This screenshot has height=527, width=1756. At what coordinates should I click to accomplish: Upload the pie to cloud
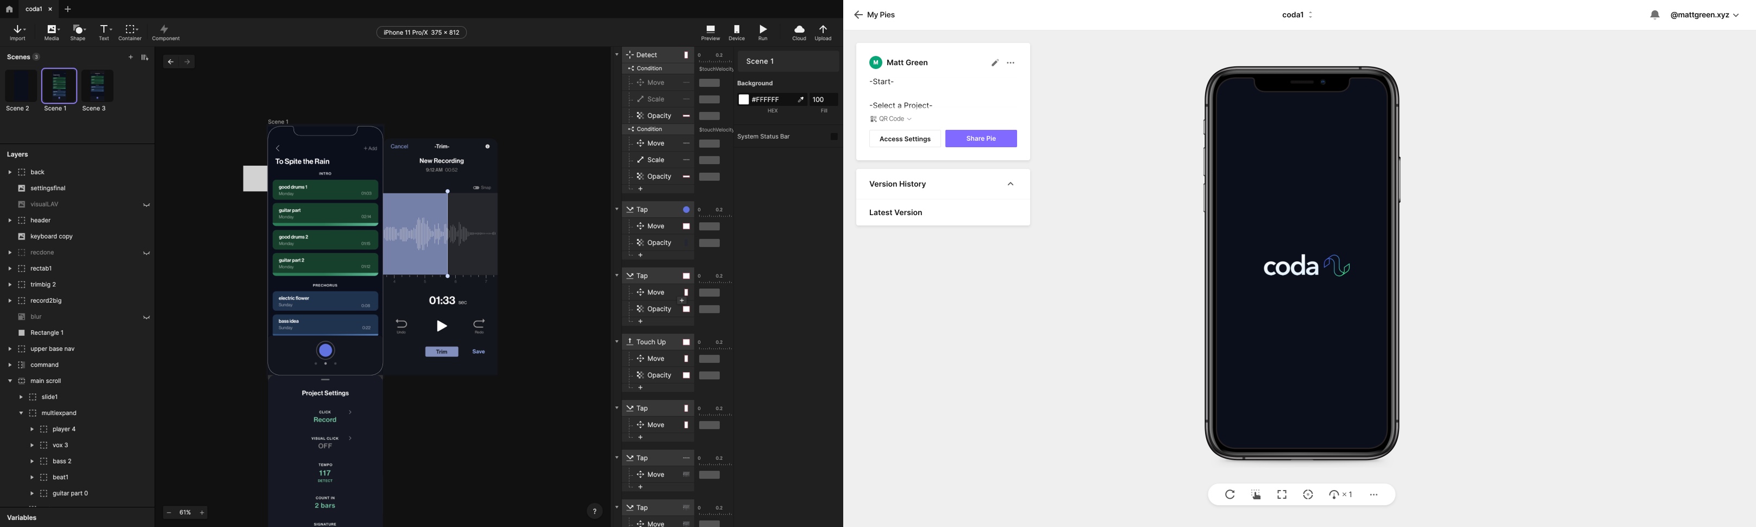click(824, 33)
